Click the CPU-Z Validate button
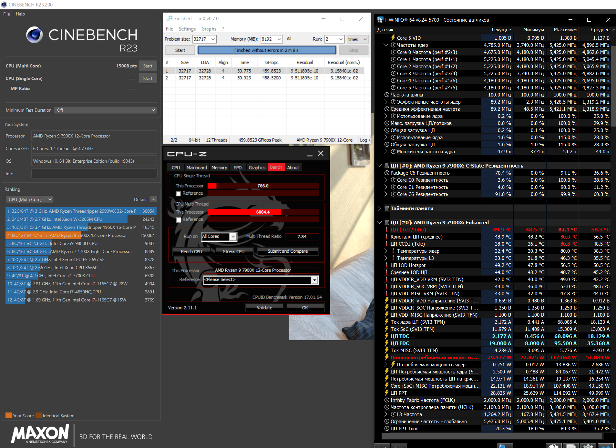616x448 pixels. [x=264, y=308]
